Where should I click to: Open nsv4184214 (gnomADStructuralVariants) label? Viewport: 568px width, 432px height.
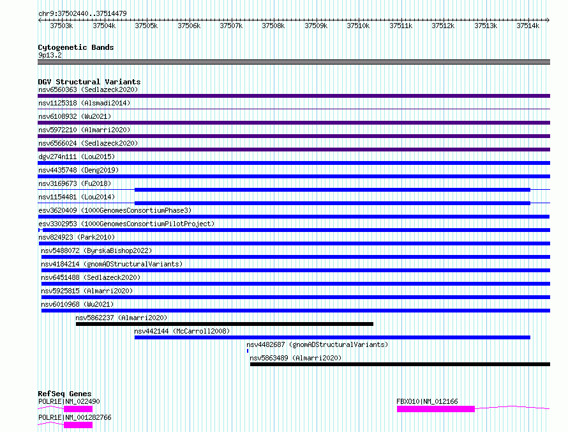pos(112,264)
